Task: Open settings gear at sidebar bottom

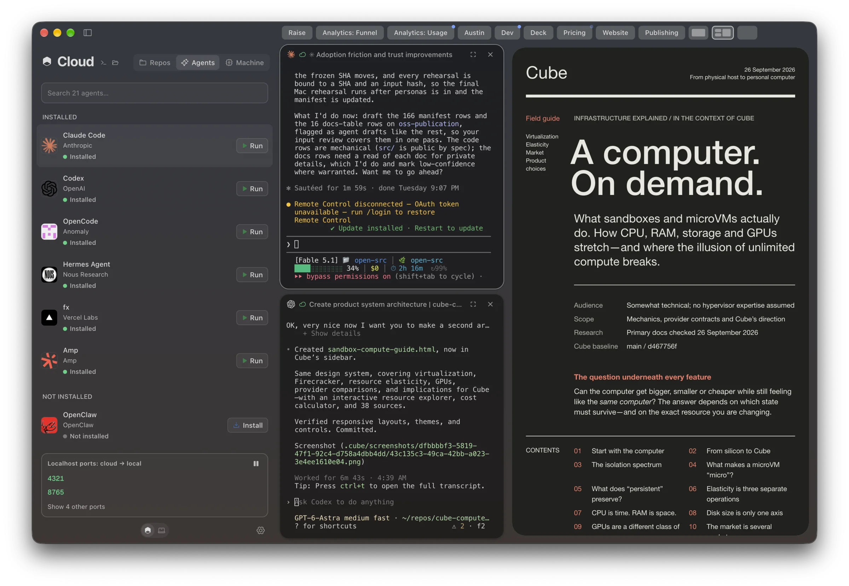Action: click(x=260, y=530)
